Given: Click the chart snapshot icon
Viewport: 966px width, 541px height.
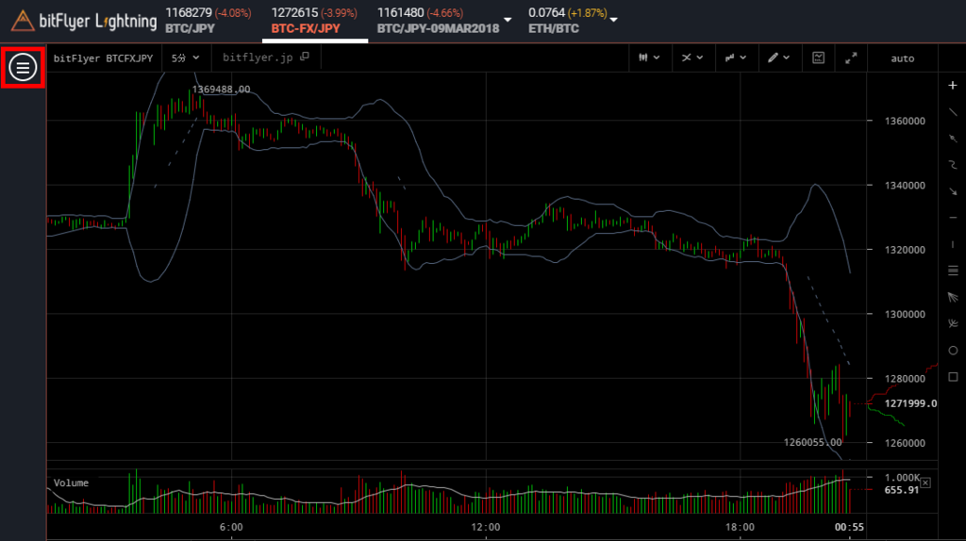Looking at the screenshot, I should 818,57.
